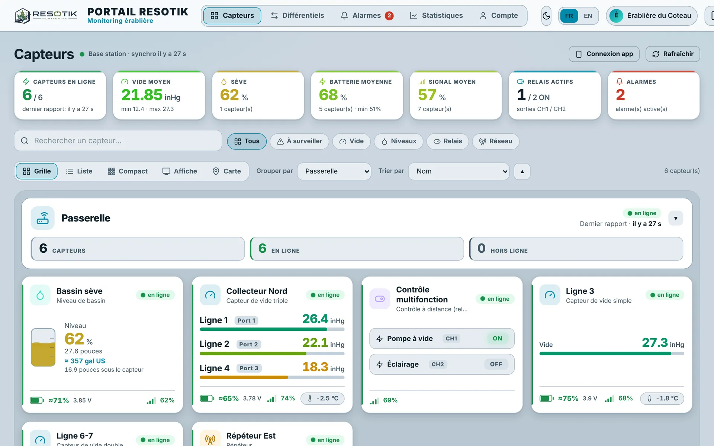The height and width of the screenshot is (446, 714).
Task: Open the Compte tab
Action: pyautogui.click(x=499, y=16)
